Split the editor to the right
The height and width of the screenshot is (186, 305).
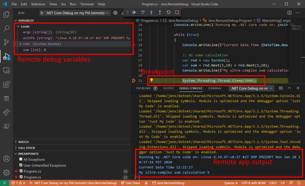(x=290, y=12)
